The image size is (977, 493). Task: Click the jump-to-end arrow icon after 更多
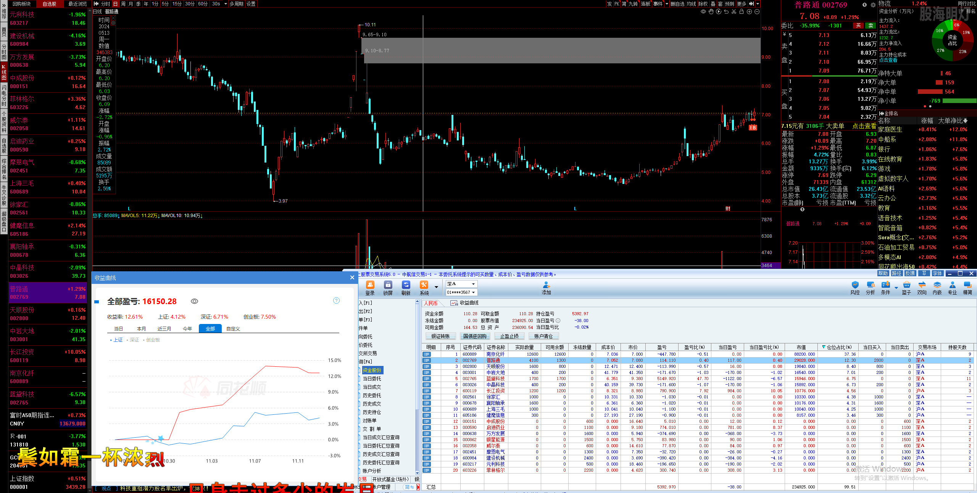coord(751,4)
